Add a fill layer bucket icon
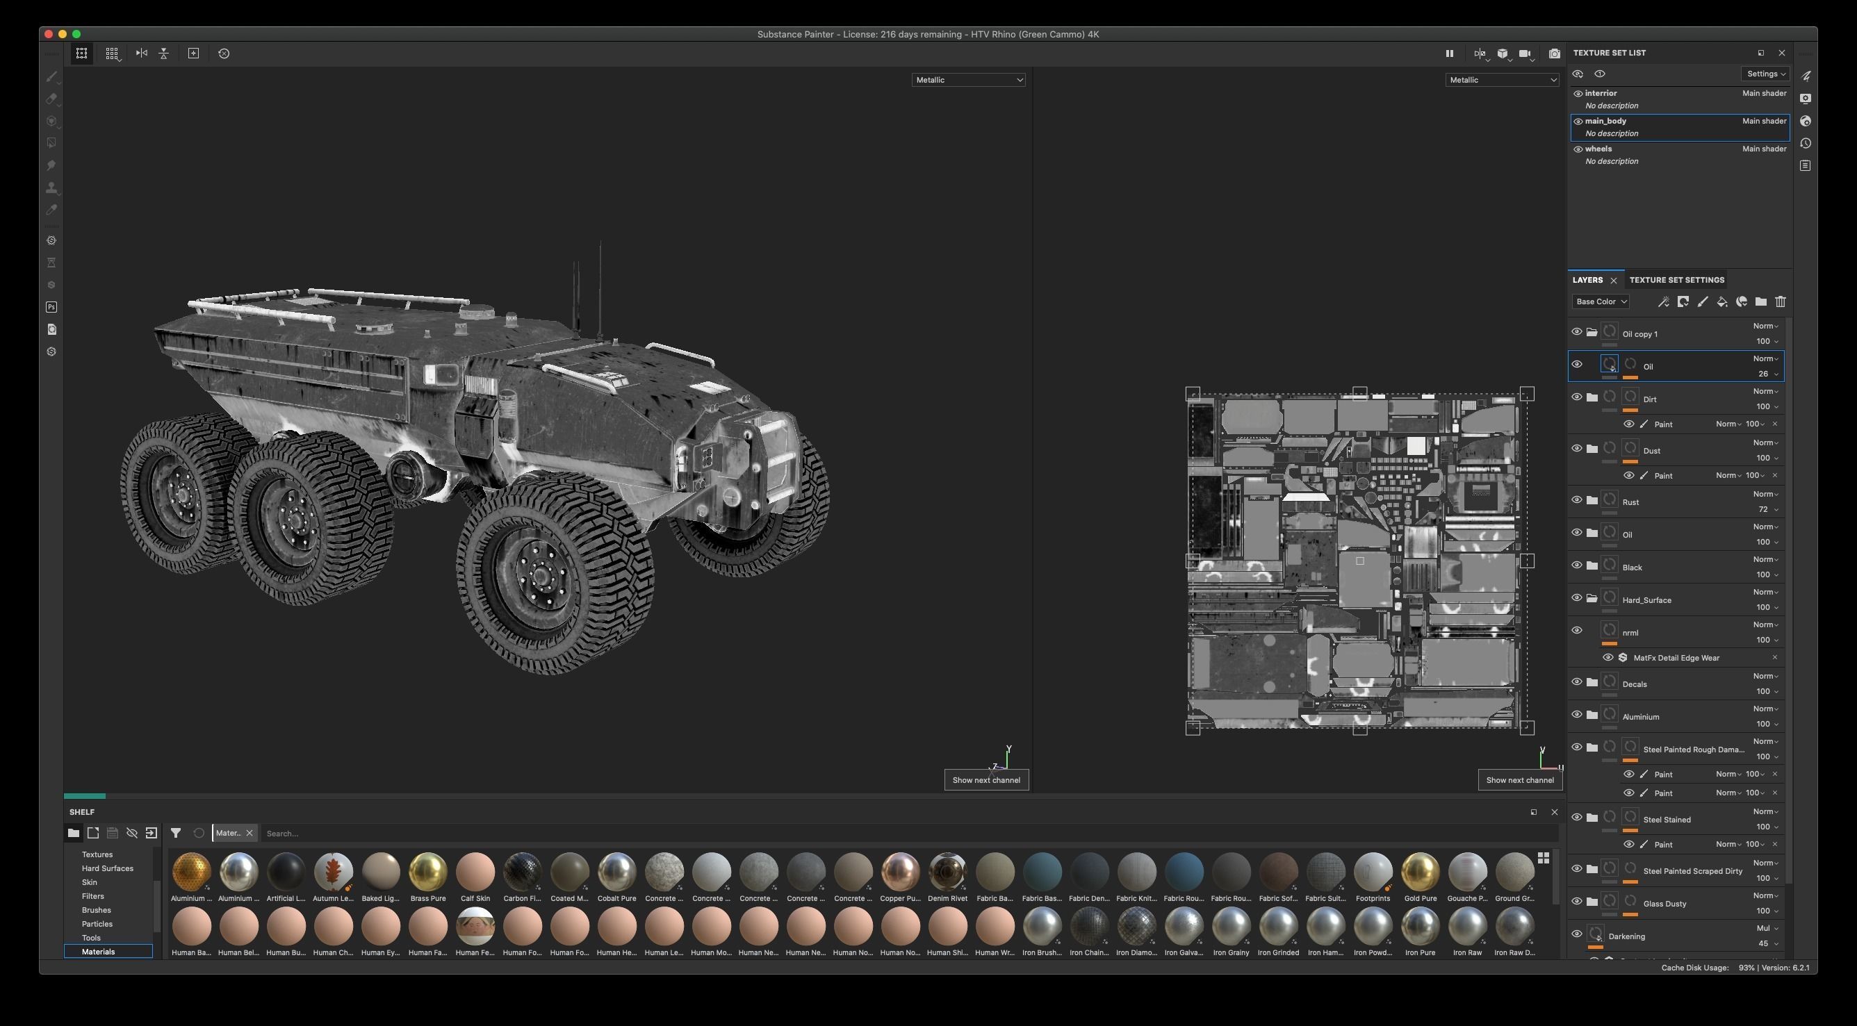 [x=1721, y=302]
